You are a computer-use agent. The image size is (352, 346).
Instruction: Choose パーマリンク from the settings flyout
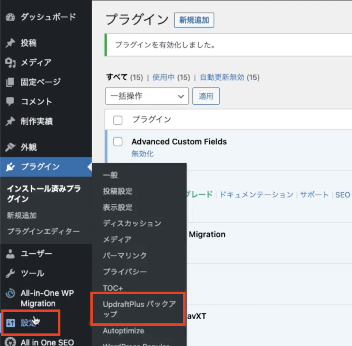pos(125,255)
